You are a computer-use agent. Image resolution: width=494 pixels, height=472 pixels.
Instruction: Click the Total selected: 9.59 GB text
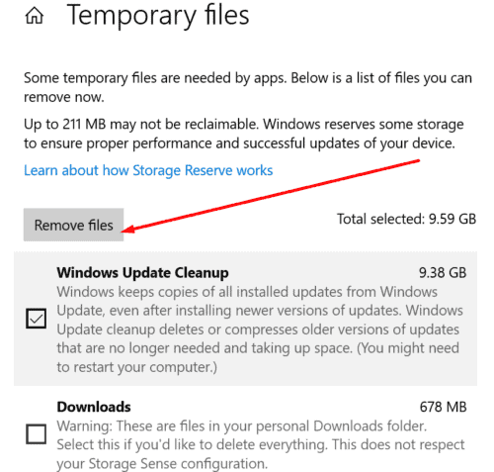[x=406, y=219]
